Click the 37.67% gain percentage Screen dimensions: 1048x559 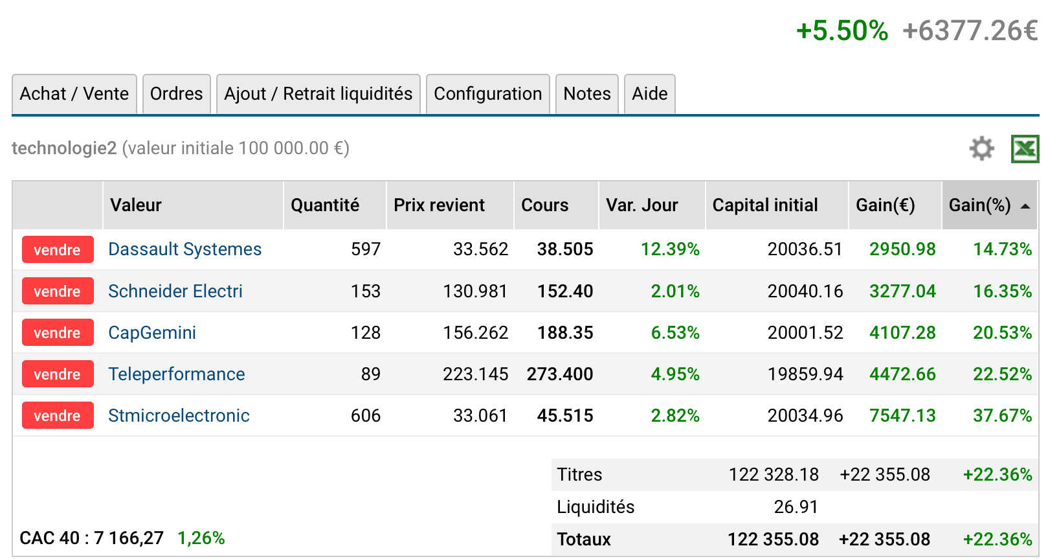point(1003,415)
